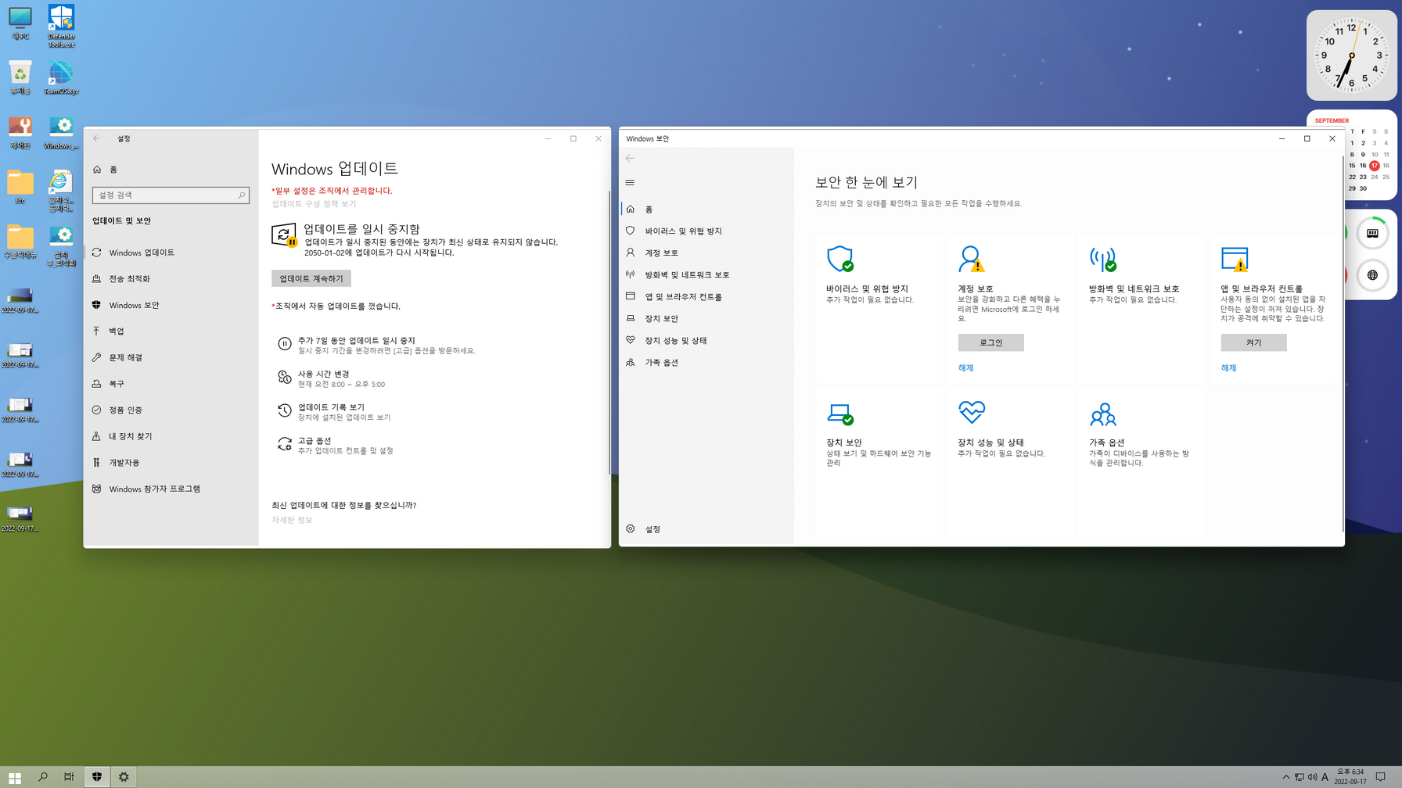Open Device security laptop tile icon

click(840, 414)
